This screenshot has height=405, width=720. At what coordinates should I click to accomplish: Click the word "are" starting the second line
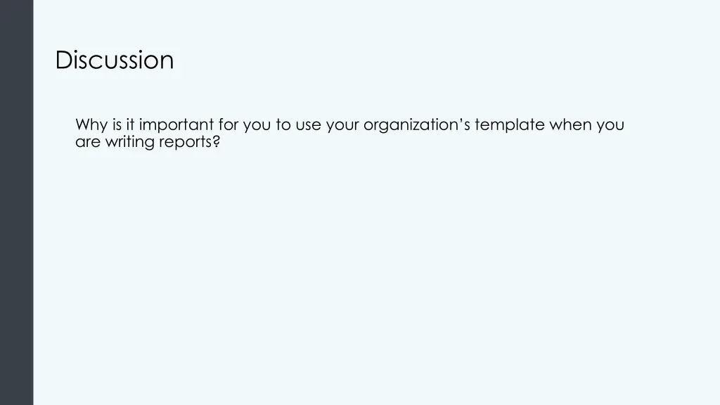coord(88,142)
